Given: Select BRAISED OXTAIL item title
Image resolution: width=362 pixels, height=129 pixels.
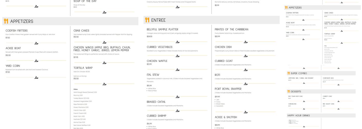Looking at the screenshot, I should 156,102.
